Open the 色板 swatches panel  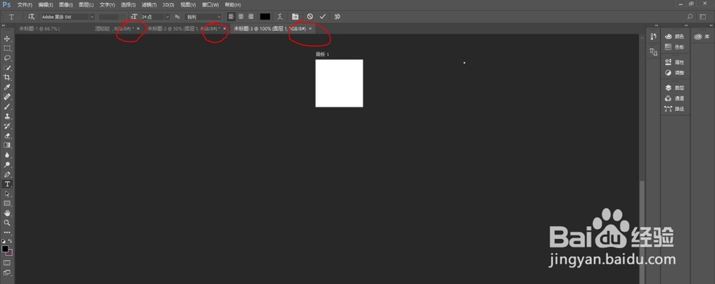(675, 47)
